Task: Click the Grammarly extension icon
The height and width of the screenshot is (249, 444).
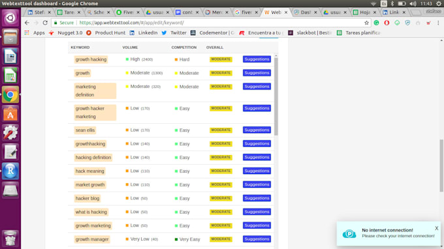Action: pos(376,23)
